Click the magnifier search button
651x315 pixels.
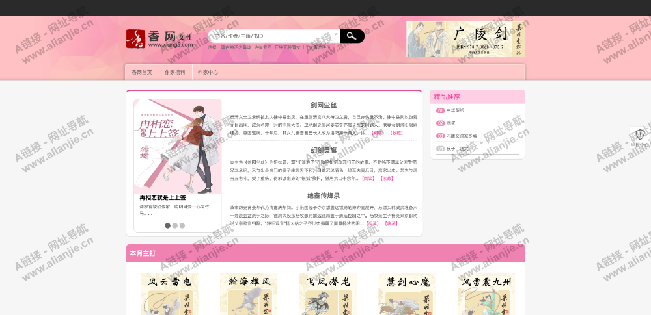352,36
